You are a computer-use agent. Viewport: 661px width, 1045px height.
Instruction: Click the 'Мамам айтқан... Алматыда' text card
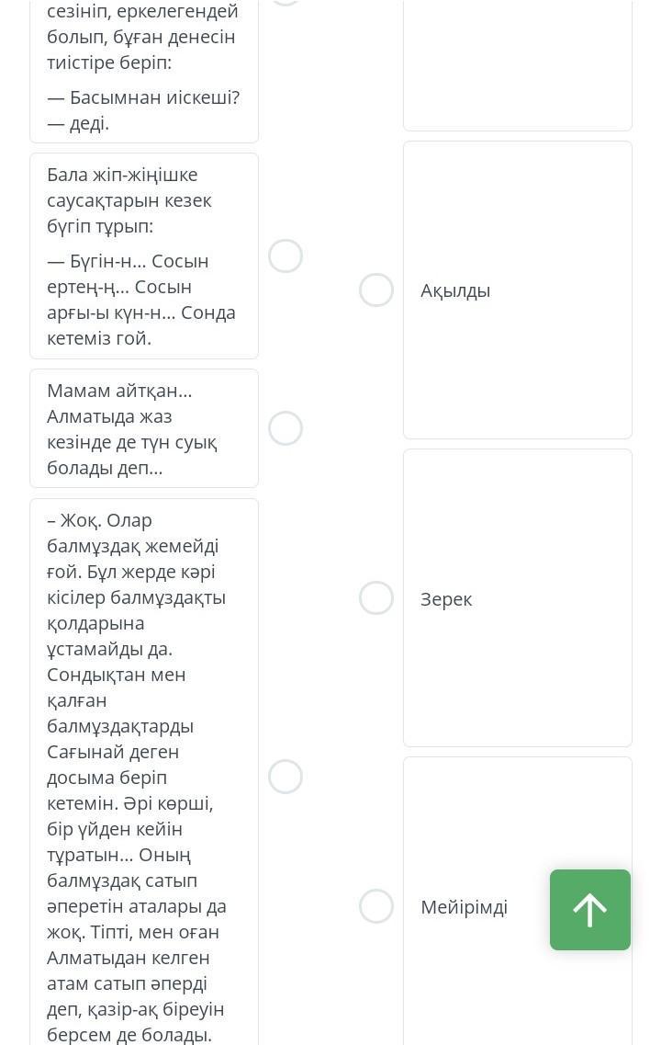144,428
